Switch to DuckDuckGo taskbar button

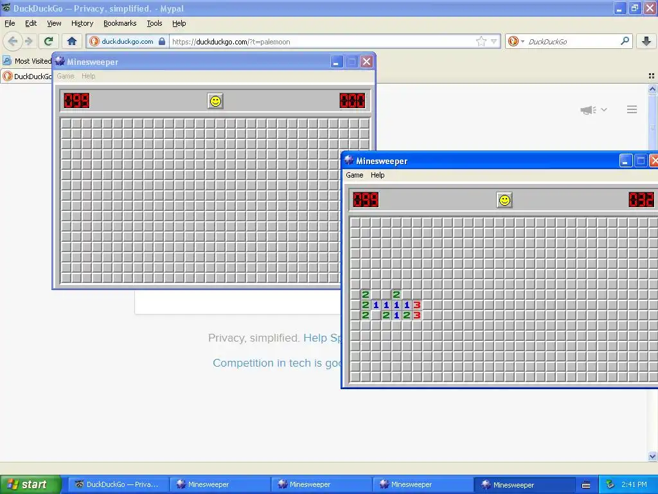[118, 484]
